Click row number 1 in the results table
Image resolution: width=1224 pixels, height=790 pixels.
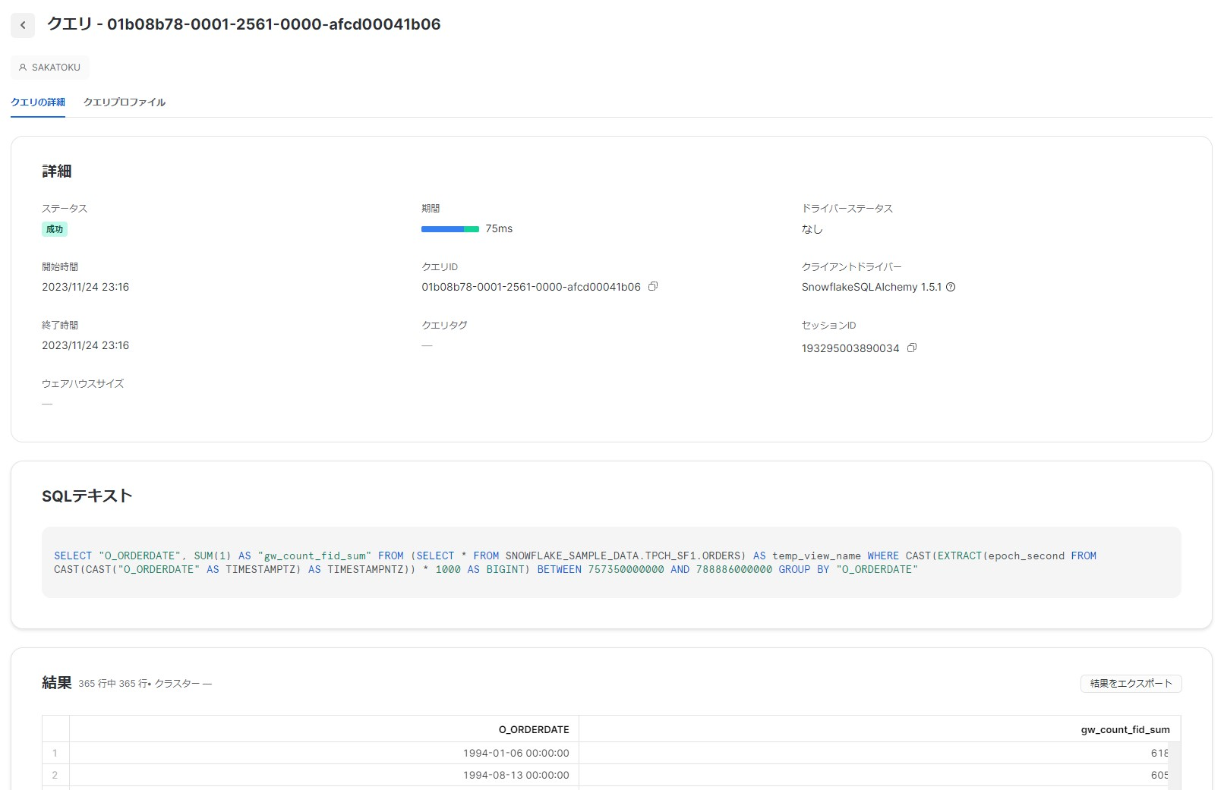coord(54,753)
